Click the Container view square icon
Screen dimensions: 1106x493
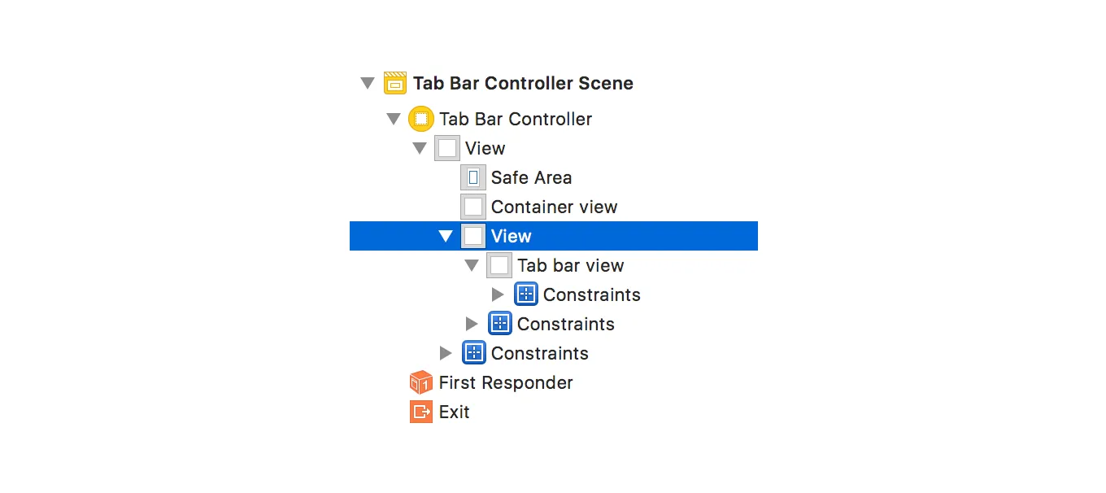pos(473,207)
